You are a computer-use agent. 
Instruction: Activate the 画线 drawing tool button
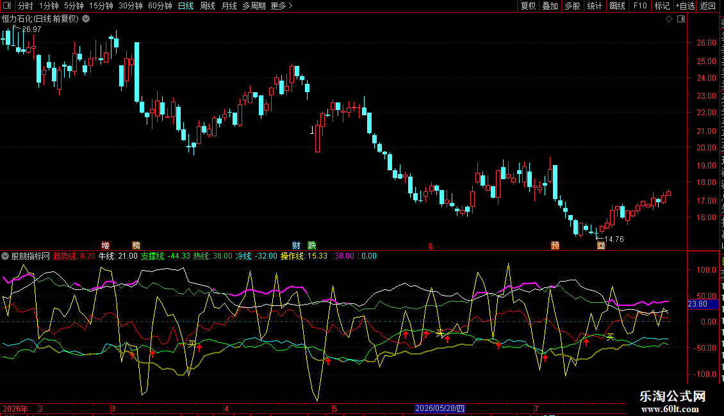click(x=617, y=6)
